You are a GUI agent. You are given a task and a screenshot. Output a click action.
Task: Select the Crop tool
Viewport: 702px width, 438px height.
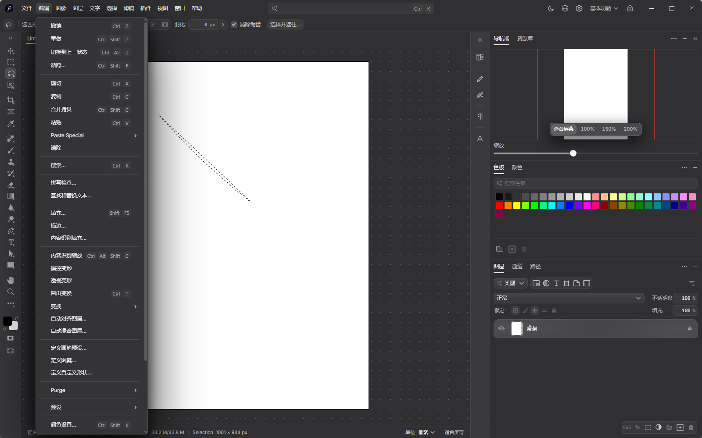11,100
